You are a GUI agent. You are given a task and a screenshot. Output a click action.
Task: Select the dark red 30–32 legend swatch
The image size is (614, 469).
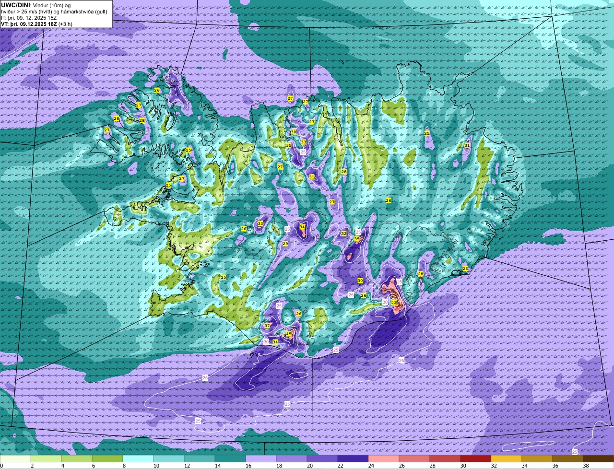[x=476, y=459]
